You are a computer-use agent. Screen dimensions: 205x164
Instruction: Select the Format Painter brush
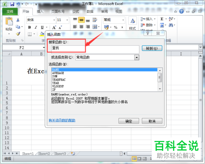click(18, 34)
